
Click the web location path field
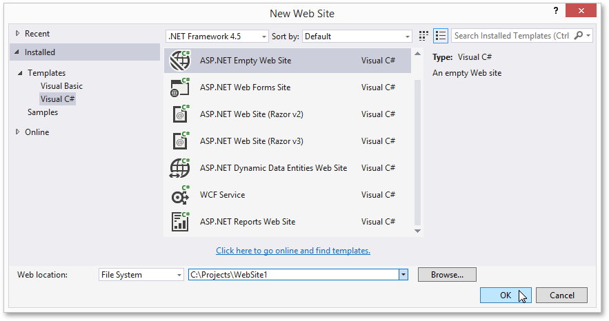click(293, 275)
